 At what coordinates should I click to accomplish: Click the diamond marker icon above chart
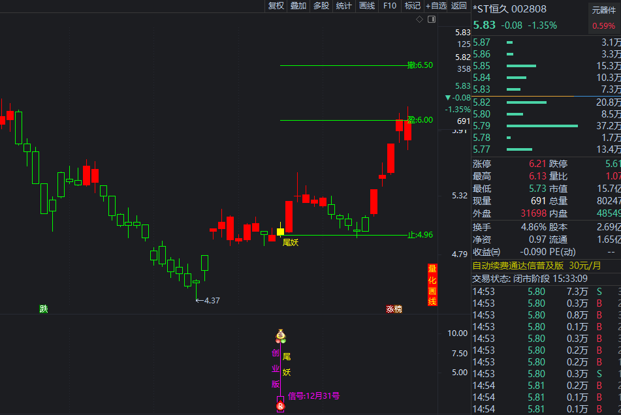pos(420,20)
